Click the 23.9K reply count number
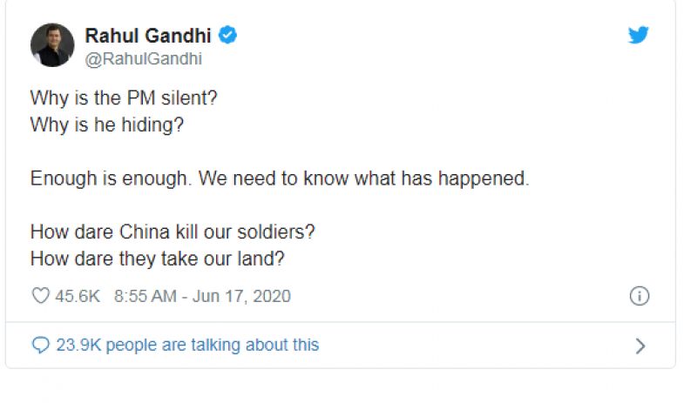This screenshot has width=697, height=403. 78,346
